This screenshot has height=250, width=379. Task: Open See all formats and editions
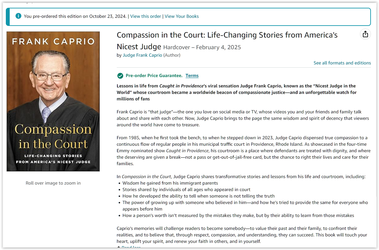point(342,63)
